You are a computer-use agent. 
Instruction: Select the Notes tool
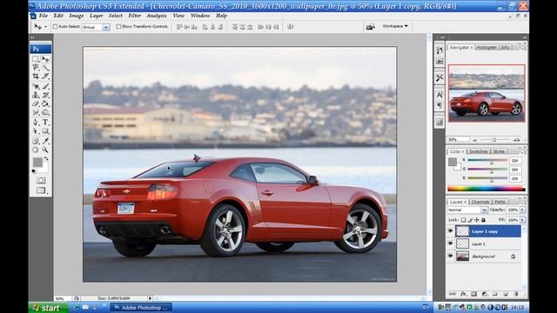36,141
